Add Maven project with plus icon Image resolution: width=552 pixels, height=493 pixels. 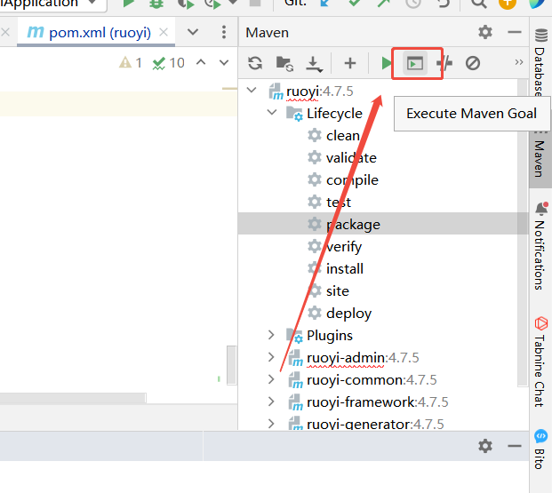tap(350, 63)
